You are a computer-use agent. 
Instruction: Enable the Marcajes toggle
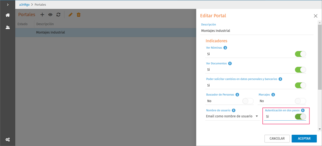(300, 101)
